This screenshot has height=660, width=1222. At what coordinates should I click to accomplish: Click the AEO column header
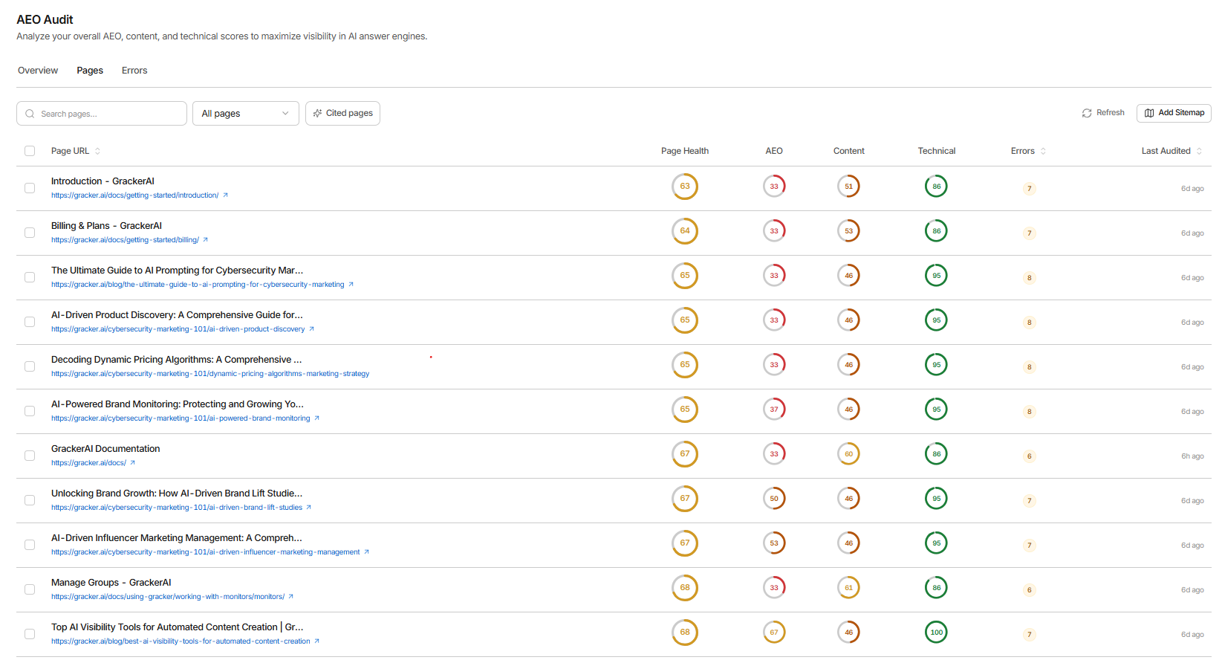coord(774,151)
